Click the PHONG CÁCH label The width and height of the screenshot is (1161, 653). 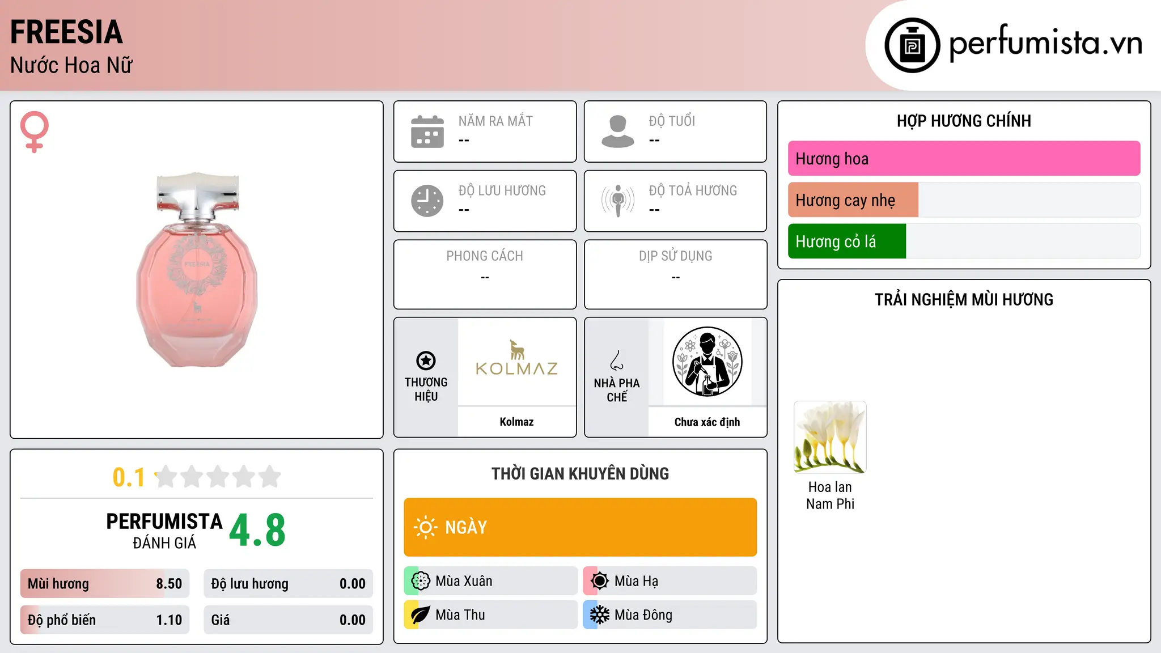(x=485, y=256)
